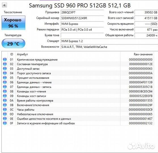Click the Атрибут column header

point(68,54)
